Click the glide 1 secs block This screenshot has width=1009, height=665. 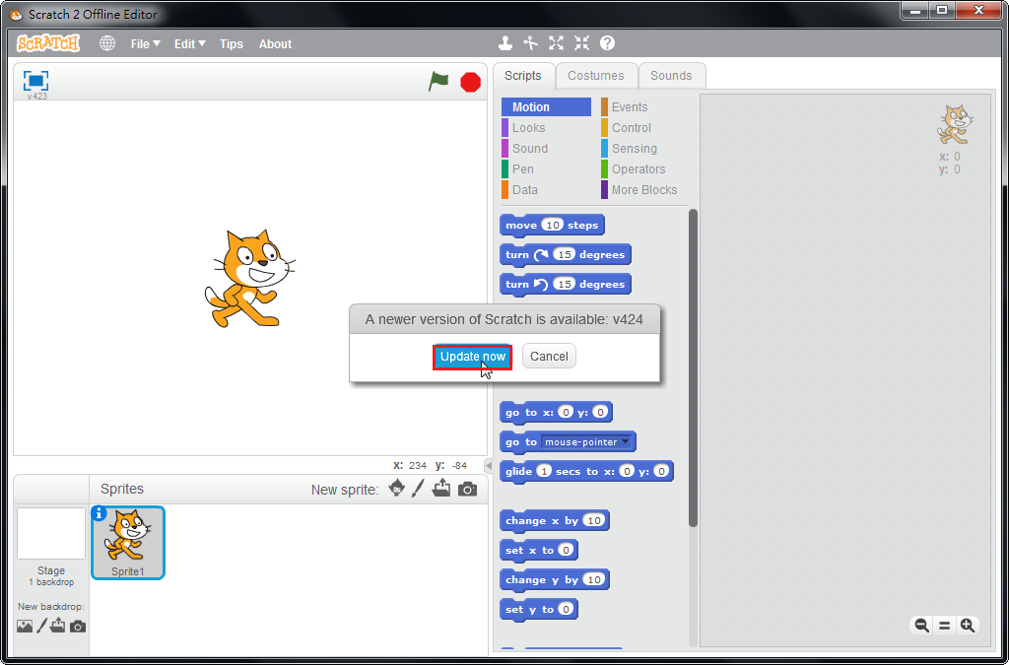point(586,472)
